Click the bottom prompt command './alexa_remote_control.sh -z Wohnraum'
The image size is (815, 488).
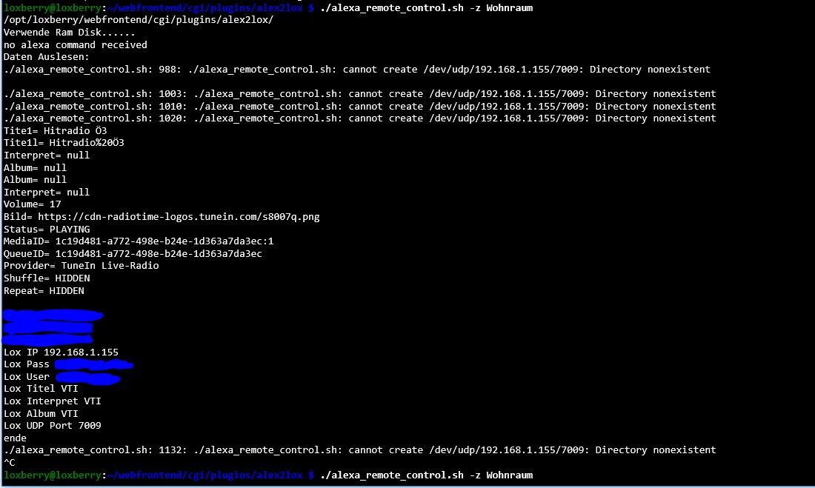click(427, 475)
